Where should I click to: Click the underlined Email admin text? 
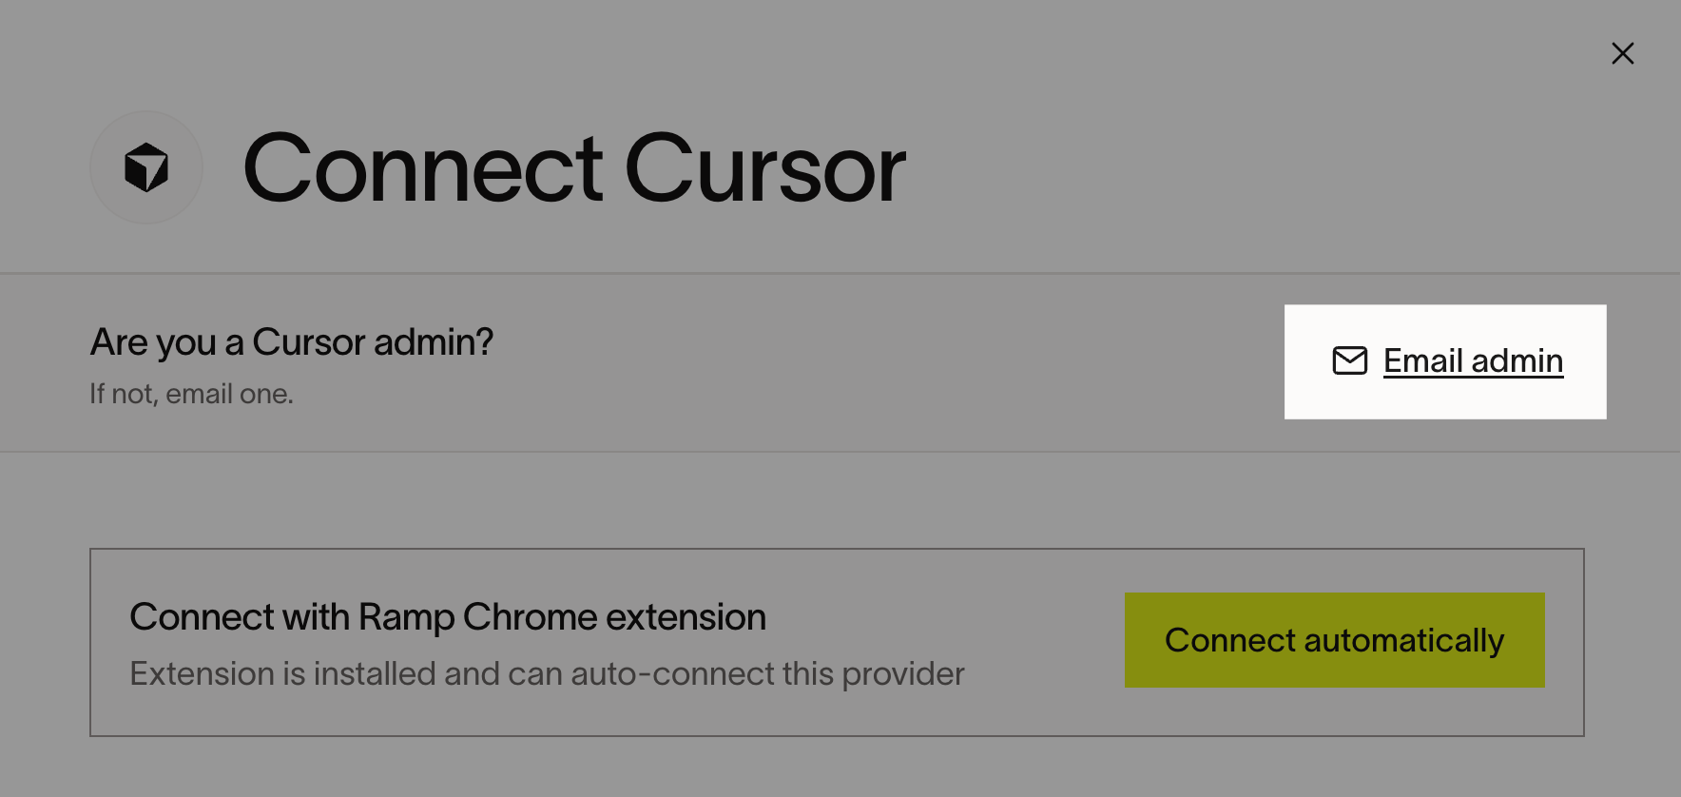pos(1473,361)
